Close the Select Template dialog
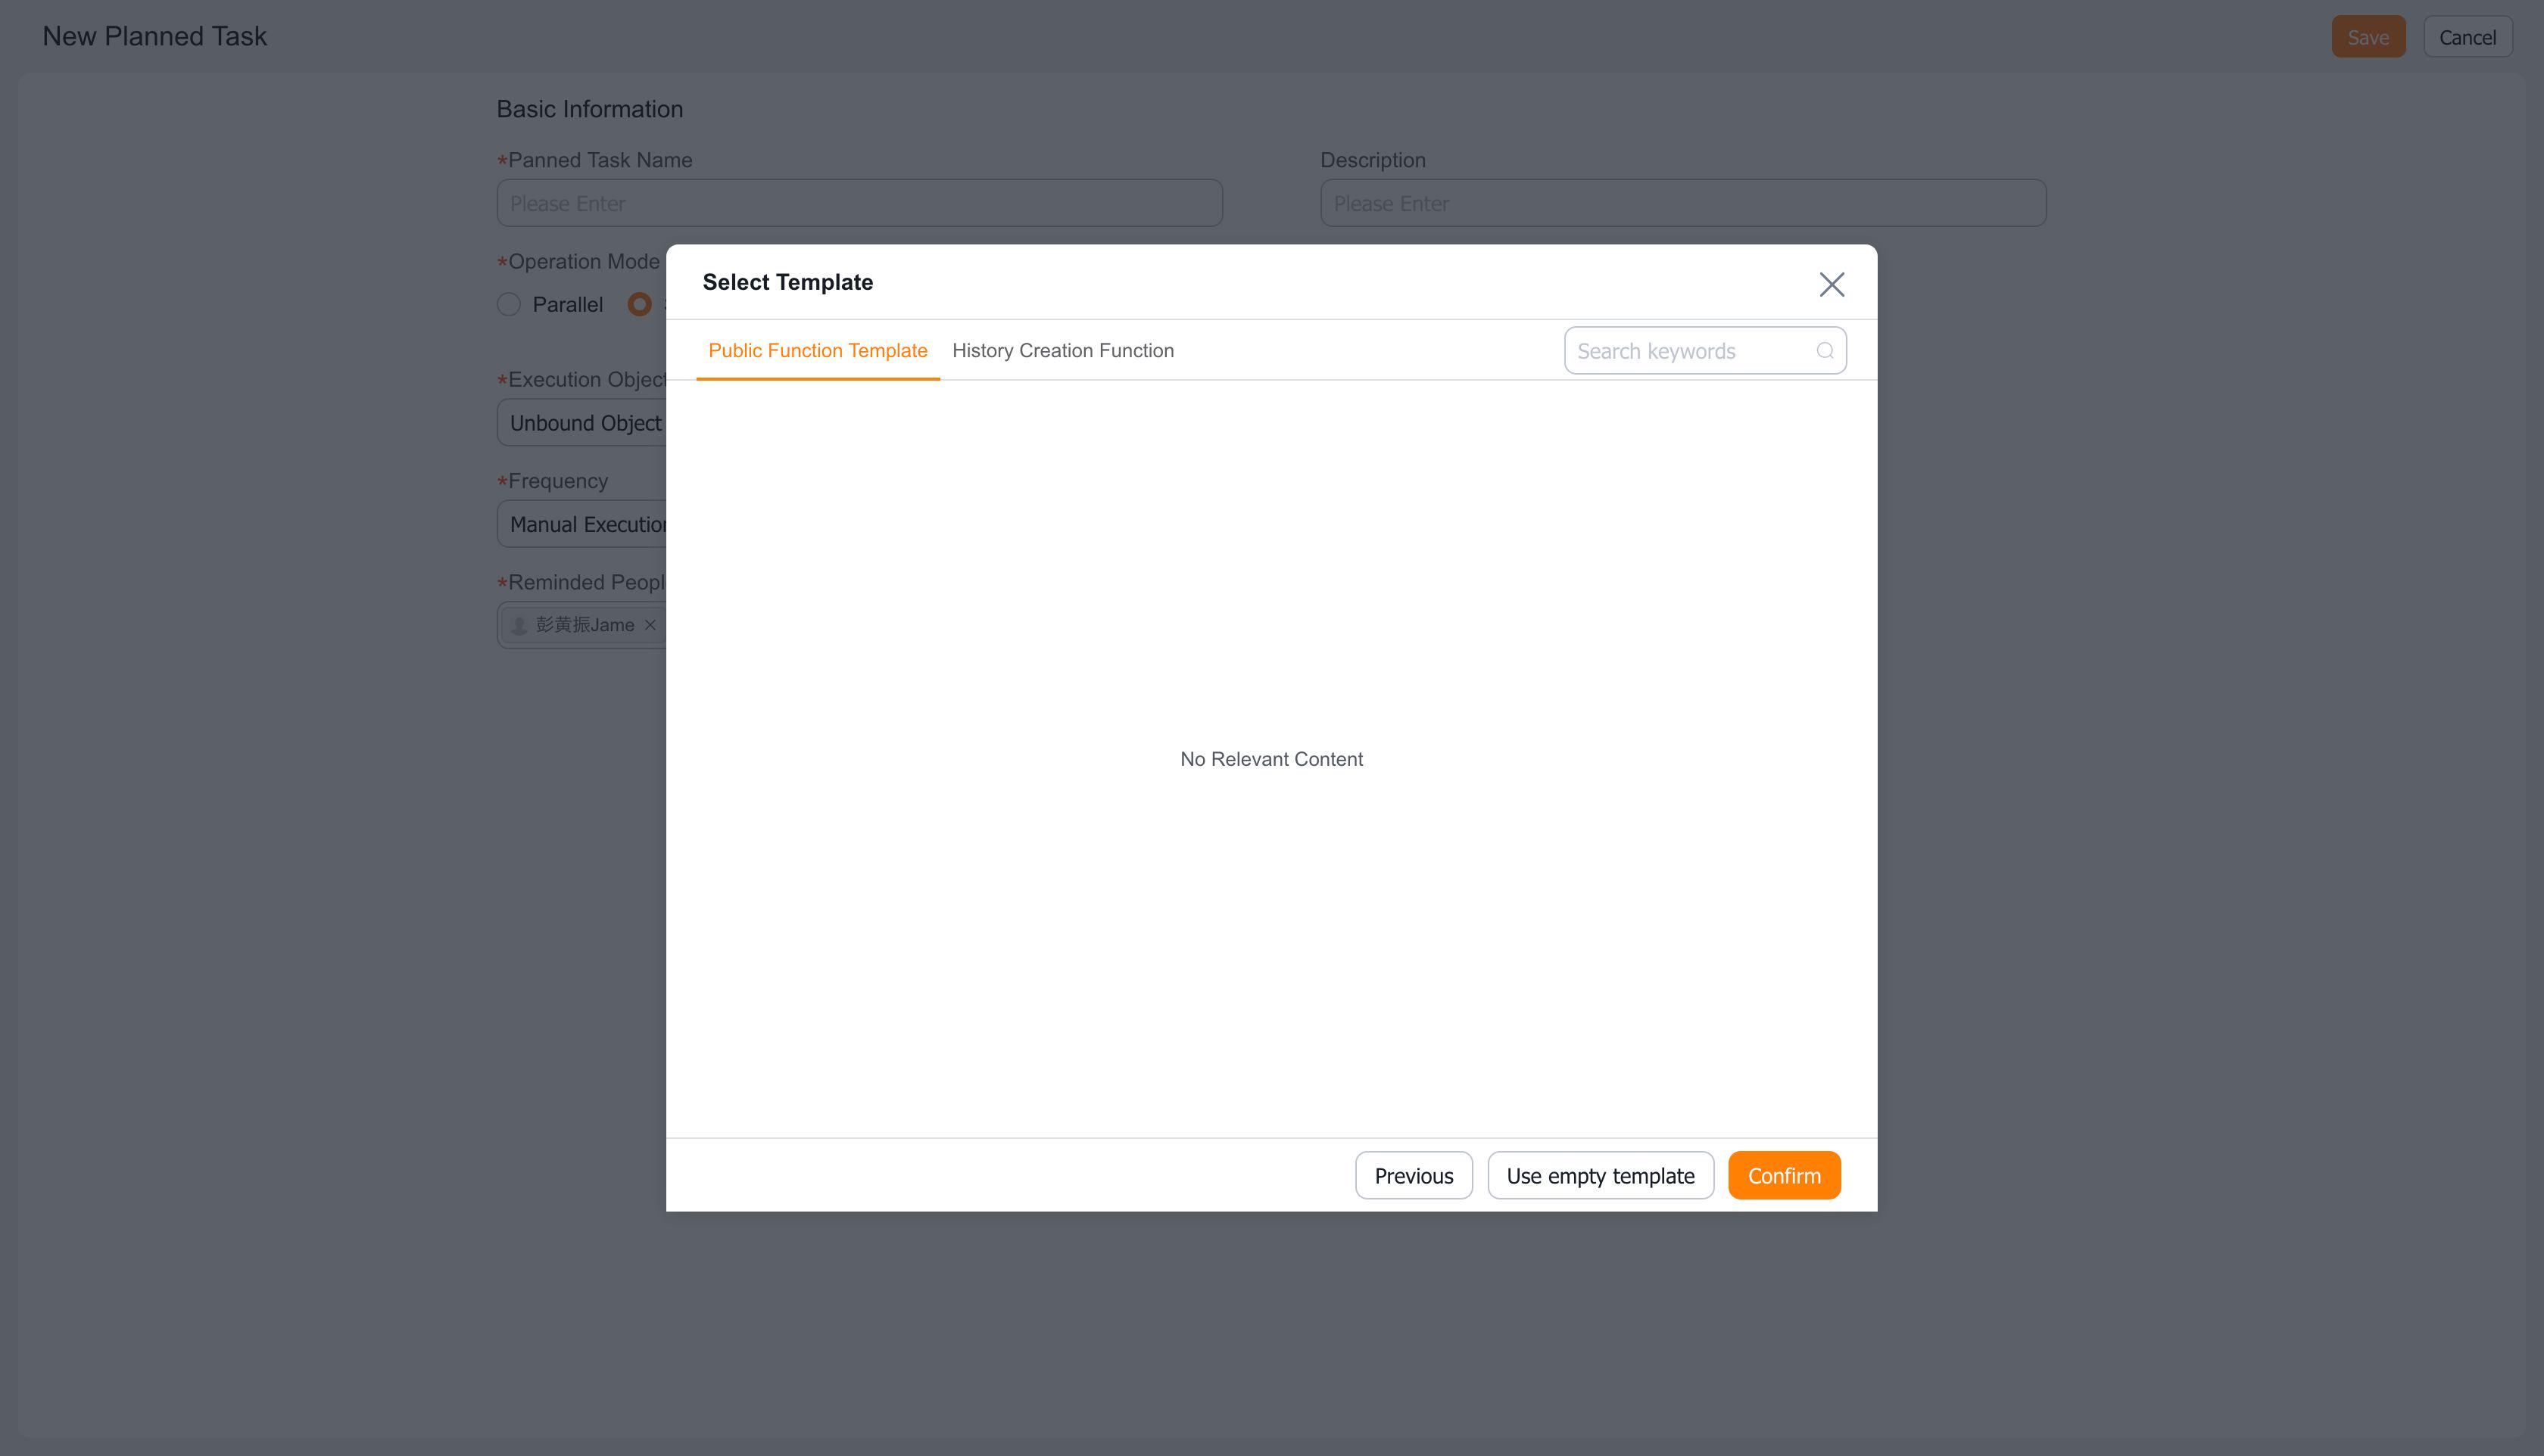 tap(1831, 284)
